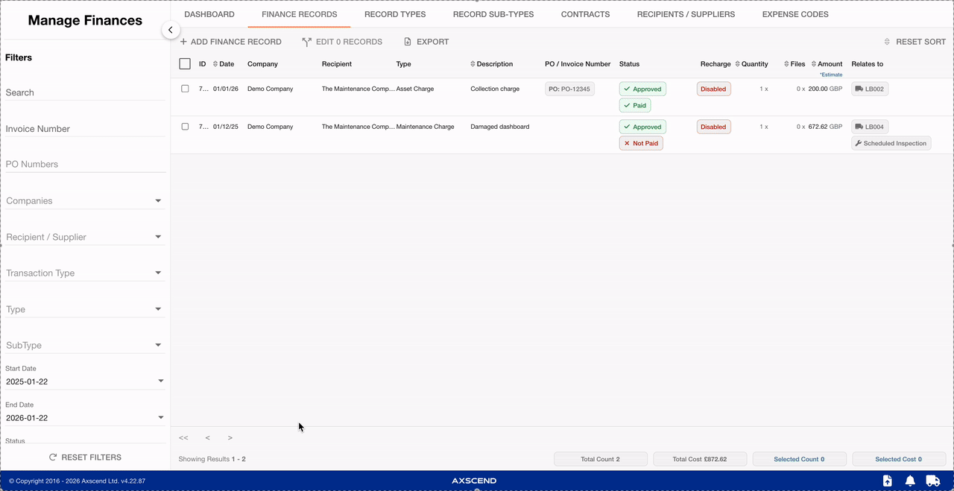
Task: Click the Reset Sort arrows icon
Action: coord(887,42)
